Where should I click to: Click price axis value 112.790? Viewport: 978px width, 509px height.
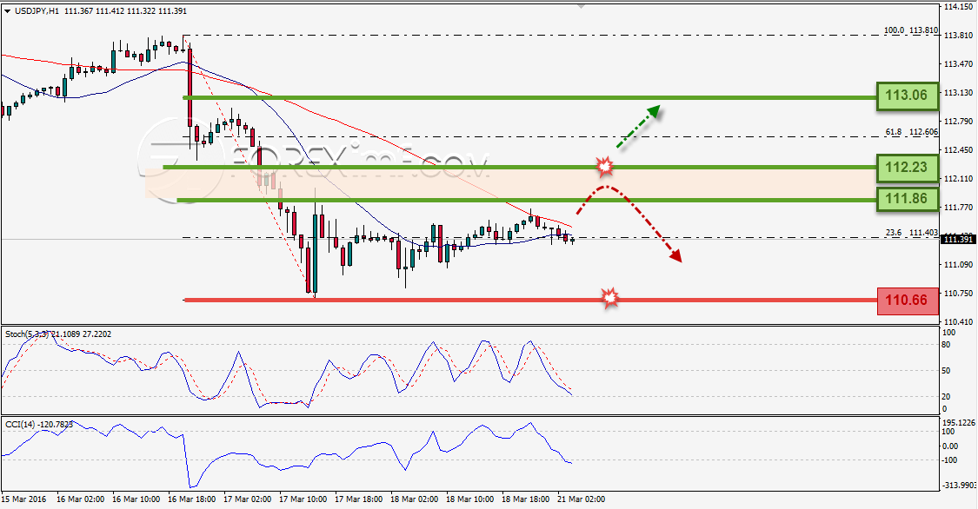959,122
